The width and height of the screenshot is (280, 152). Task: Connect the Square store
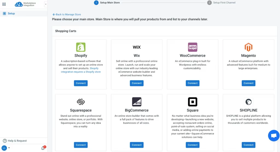192,145
